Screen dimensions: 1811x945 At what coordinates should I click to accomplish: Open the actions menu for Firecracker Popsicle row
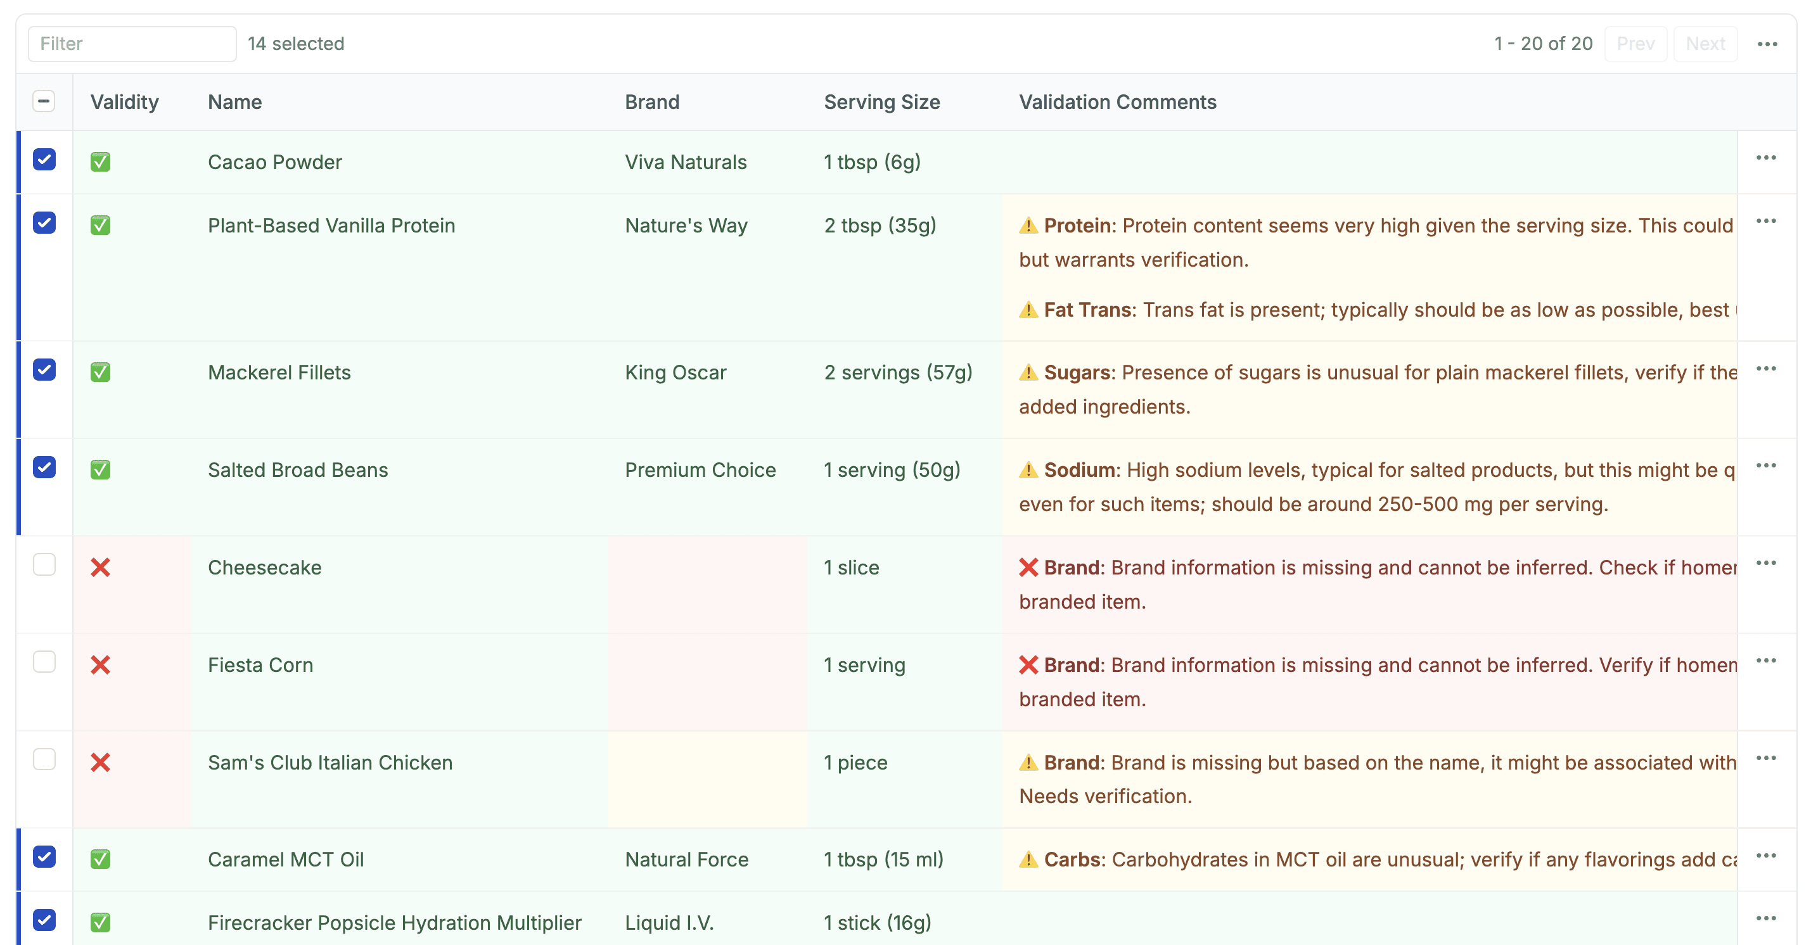pyautogui.click(x=1767, y=920)
